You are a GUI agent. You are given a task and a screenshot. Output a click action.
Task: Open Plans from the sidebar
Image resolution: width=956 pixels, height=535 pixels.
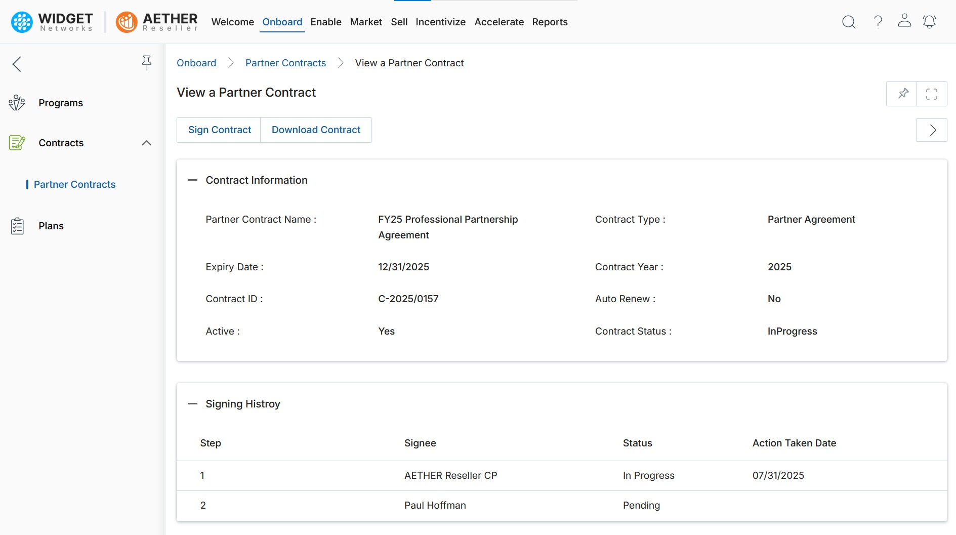click(51, 226)
